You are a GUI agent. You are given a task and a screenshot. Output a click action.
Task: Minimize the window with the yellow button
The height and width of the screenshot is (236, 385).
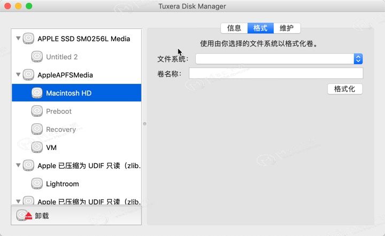click(x=18, y=6)
